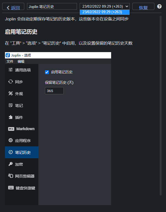The image size is (166, 212).
Task: Click the back chevron icon beside 返回
Action: coord(8,8)
